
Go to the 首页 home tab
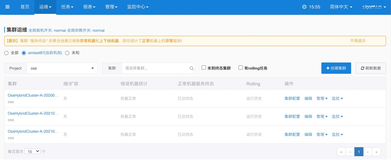click(25, 7)
